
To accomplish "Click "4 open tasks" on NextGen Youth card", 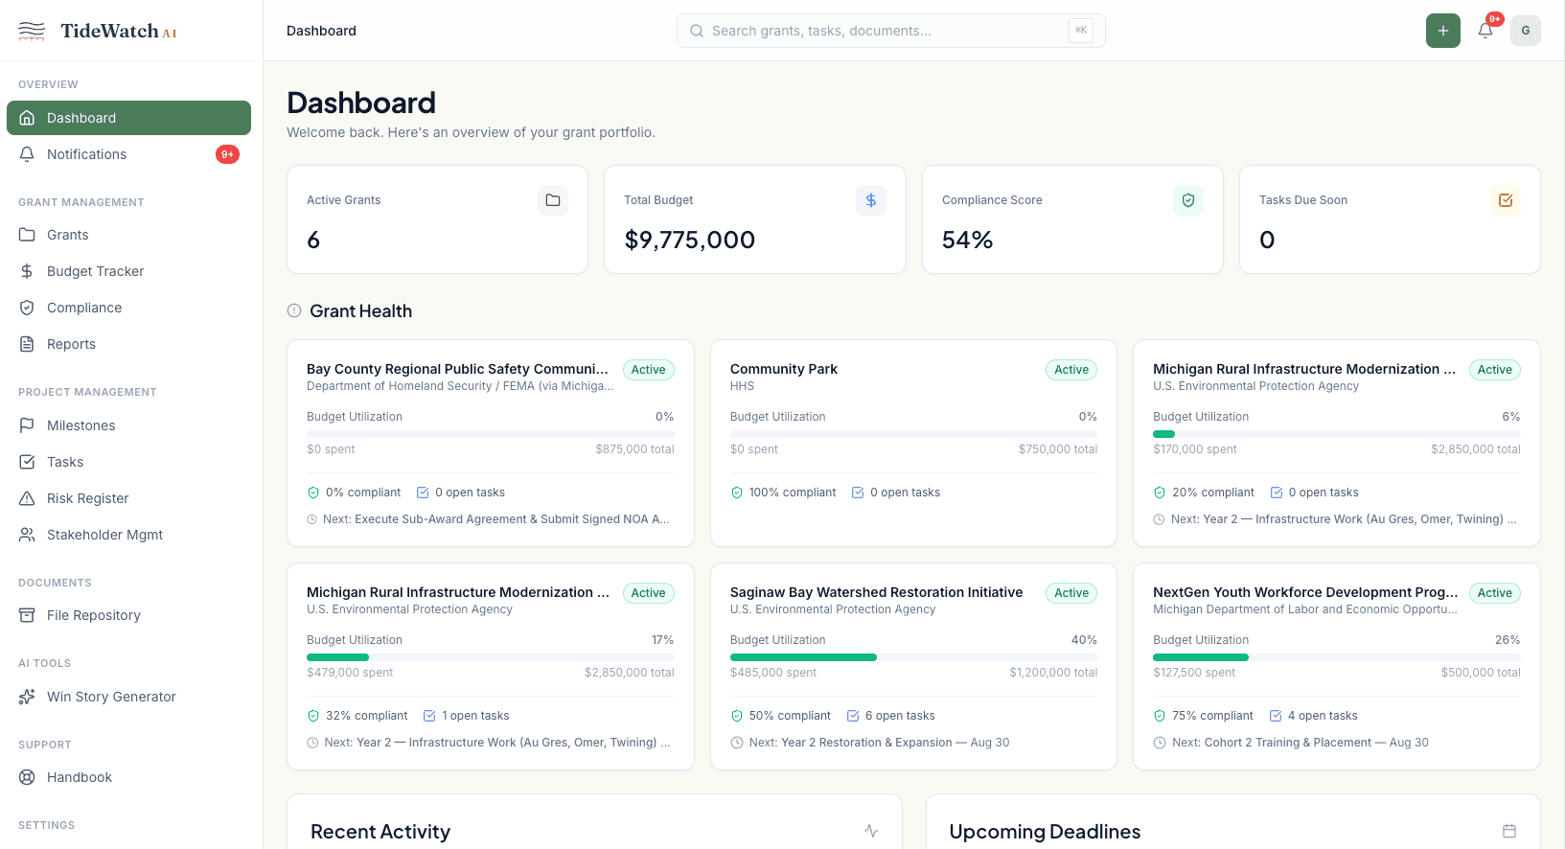I will pos(1313,716).
